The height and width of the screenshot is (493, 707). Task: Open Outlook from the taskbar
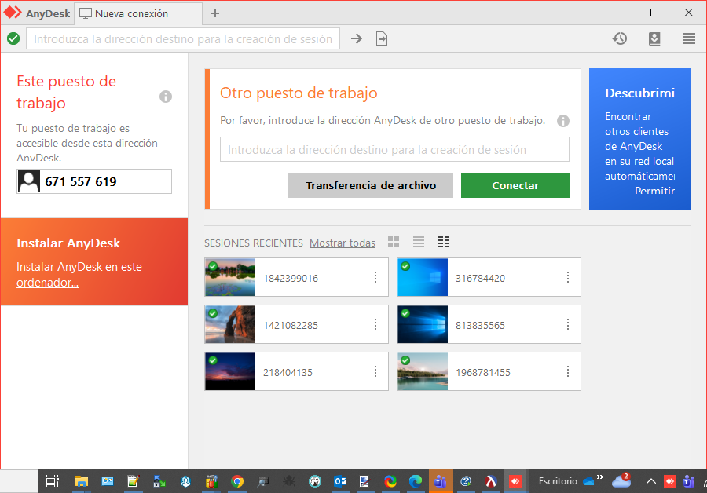[x=340, y=481]
